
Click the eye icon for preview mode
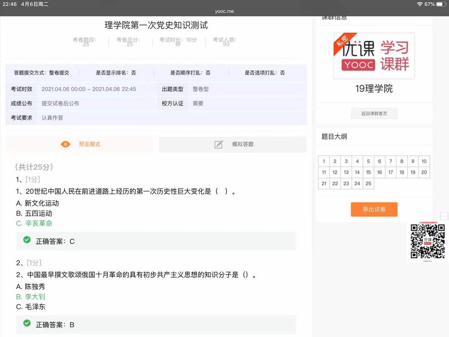click(x=65, y=144)
